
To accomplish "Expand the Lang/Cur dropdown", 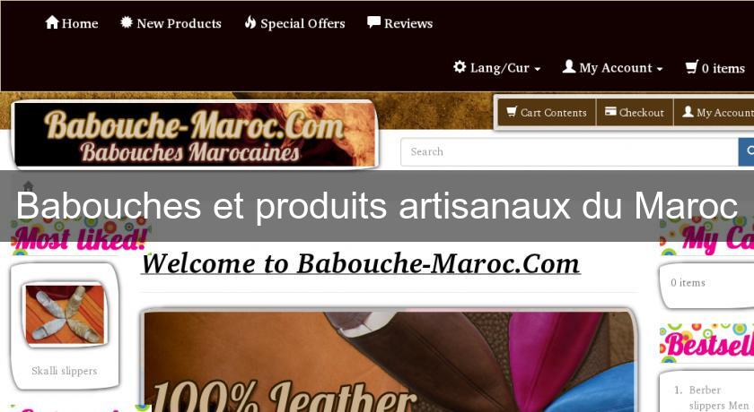I will (496, 68).
